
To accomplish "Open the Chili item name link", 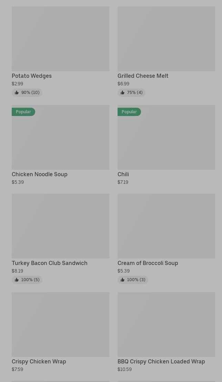I will pos(123,174).
